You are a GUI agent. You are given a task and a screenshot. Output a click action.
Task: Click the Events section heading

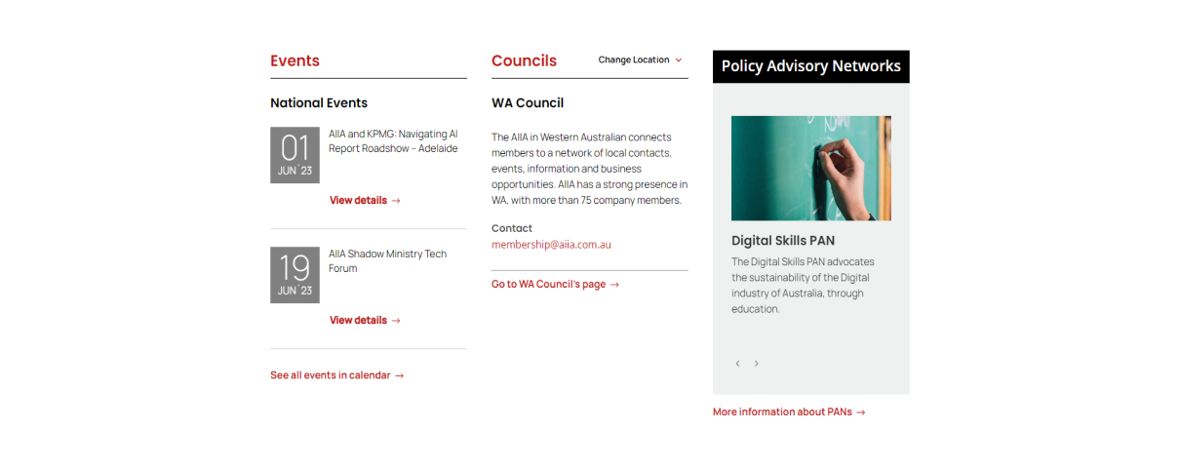[x=295, y=60]
